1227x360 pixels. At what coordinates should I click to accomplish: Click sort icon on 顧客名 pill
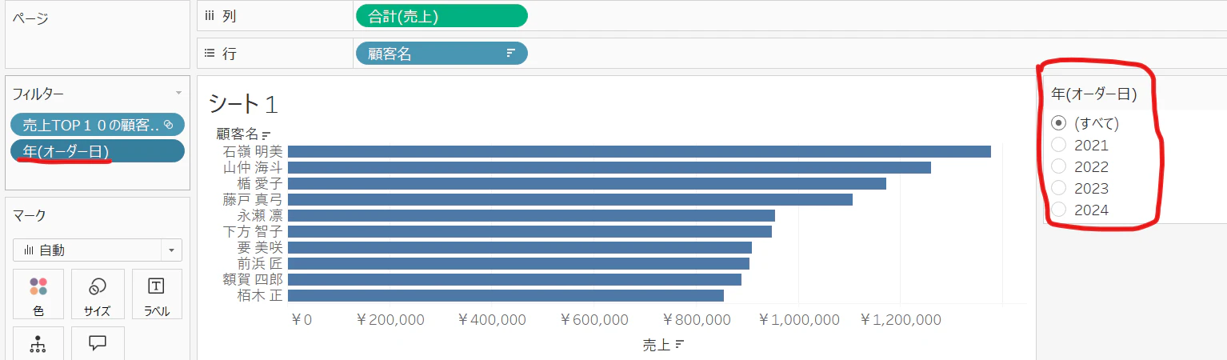pos(510,54)
